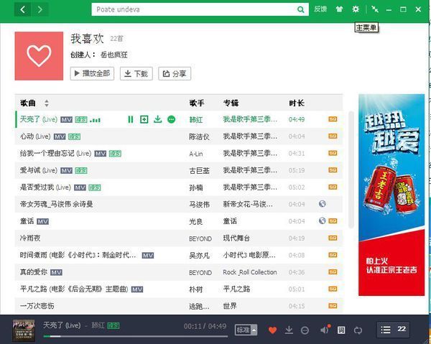Click the song list vertical scrollbar
This screenshot has height=344, width=431.
click(x=351, y=169)
